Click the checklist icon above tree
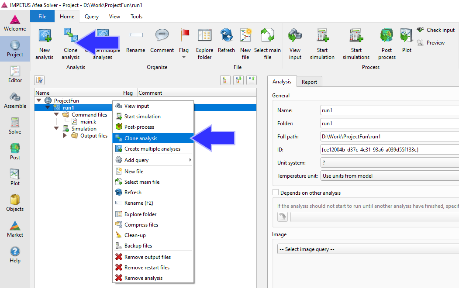This screenshot has height=289, width=459. (39, 80)
